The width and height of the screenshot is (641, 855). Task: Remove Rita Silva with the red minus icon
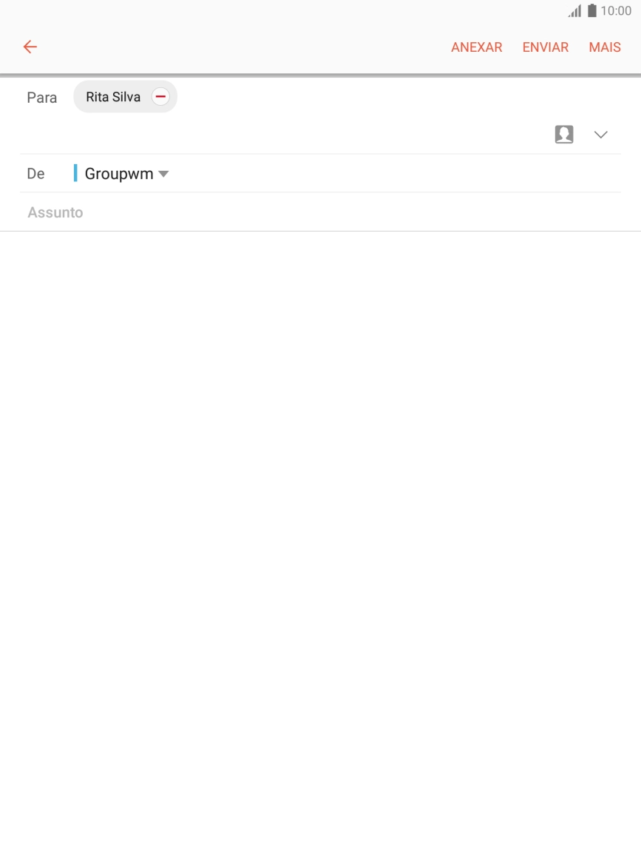[160, 96]
